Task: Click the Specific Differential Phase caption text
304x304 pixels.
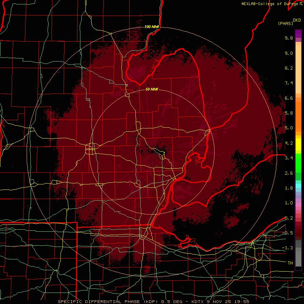Action: click(x=154, y=302)
